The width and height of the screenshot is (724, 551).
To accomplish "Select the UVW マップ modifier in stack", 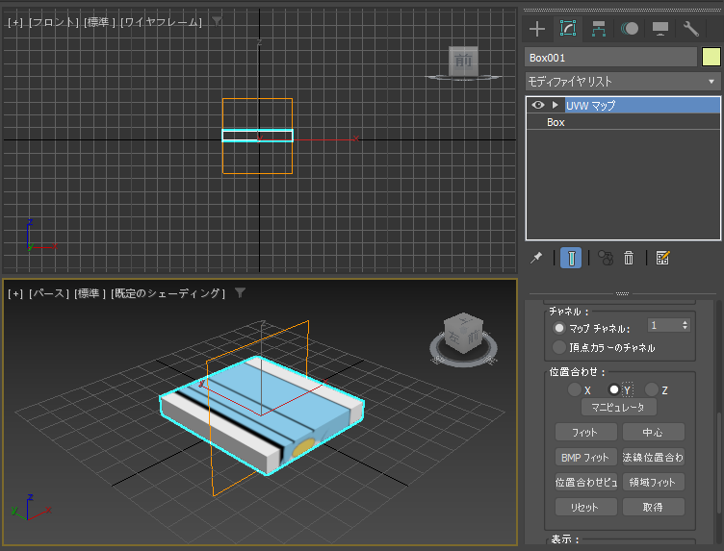I will click(642, 105).
